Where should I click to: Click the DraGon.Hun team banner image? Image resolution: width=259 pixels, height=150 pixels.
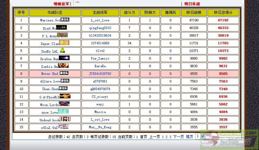(64, 58)
